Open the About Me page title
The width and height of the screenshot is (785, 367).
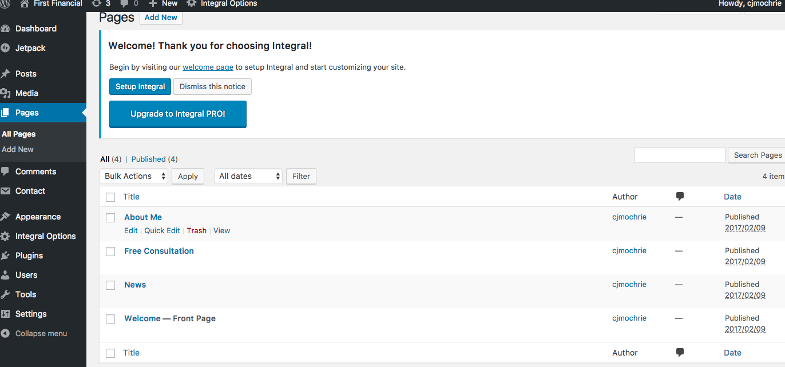pyautogui.click(x=143, y=217)
